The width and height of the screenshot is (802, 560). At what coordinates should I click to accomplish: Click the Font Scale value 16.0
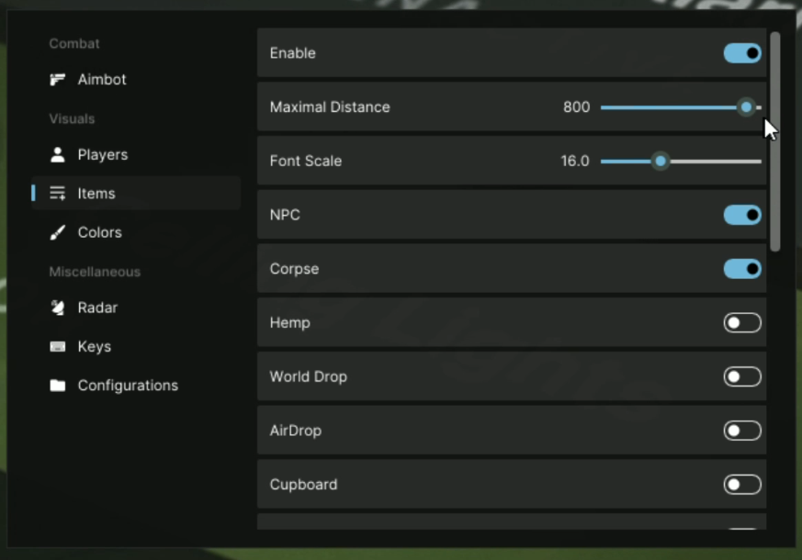tap(575, 162)
